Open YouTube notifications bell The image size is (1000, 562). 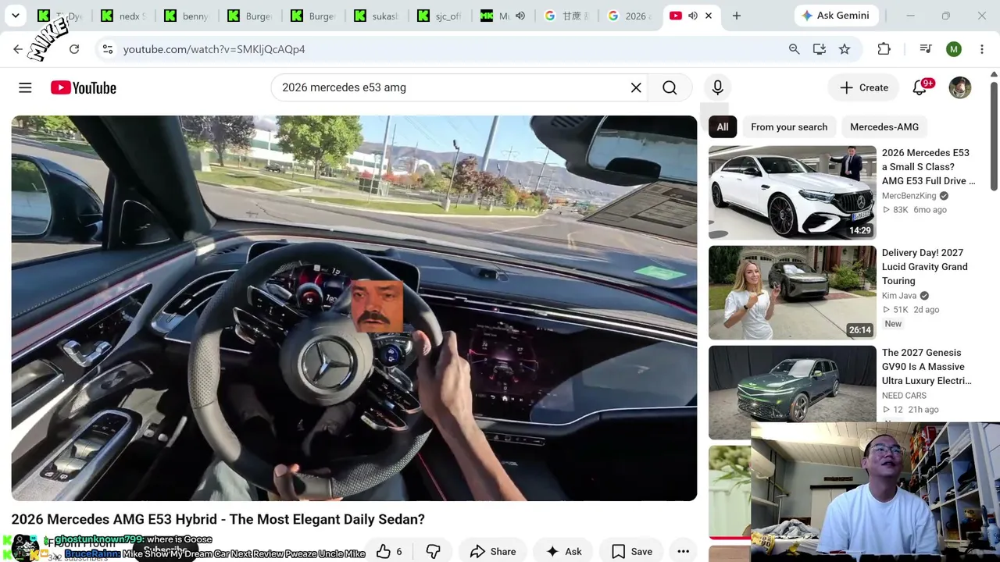920,87
